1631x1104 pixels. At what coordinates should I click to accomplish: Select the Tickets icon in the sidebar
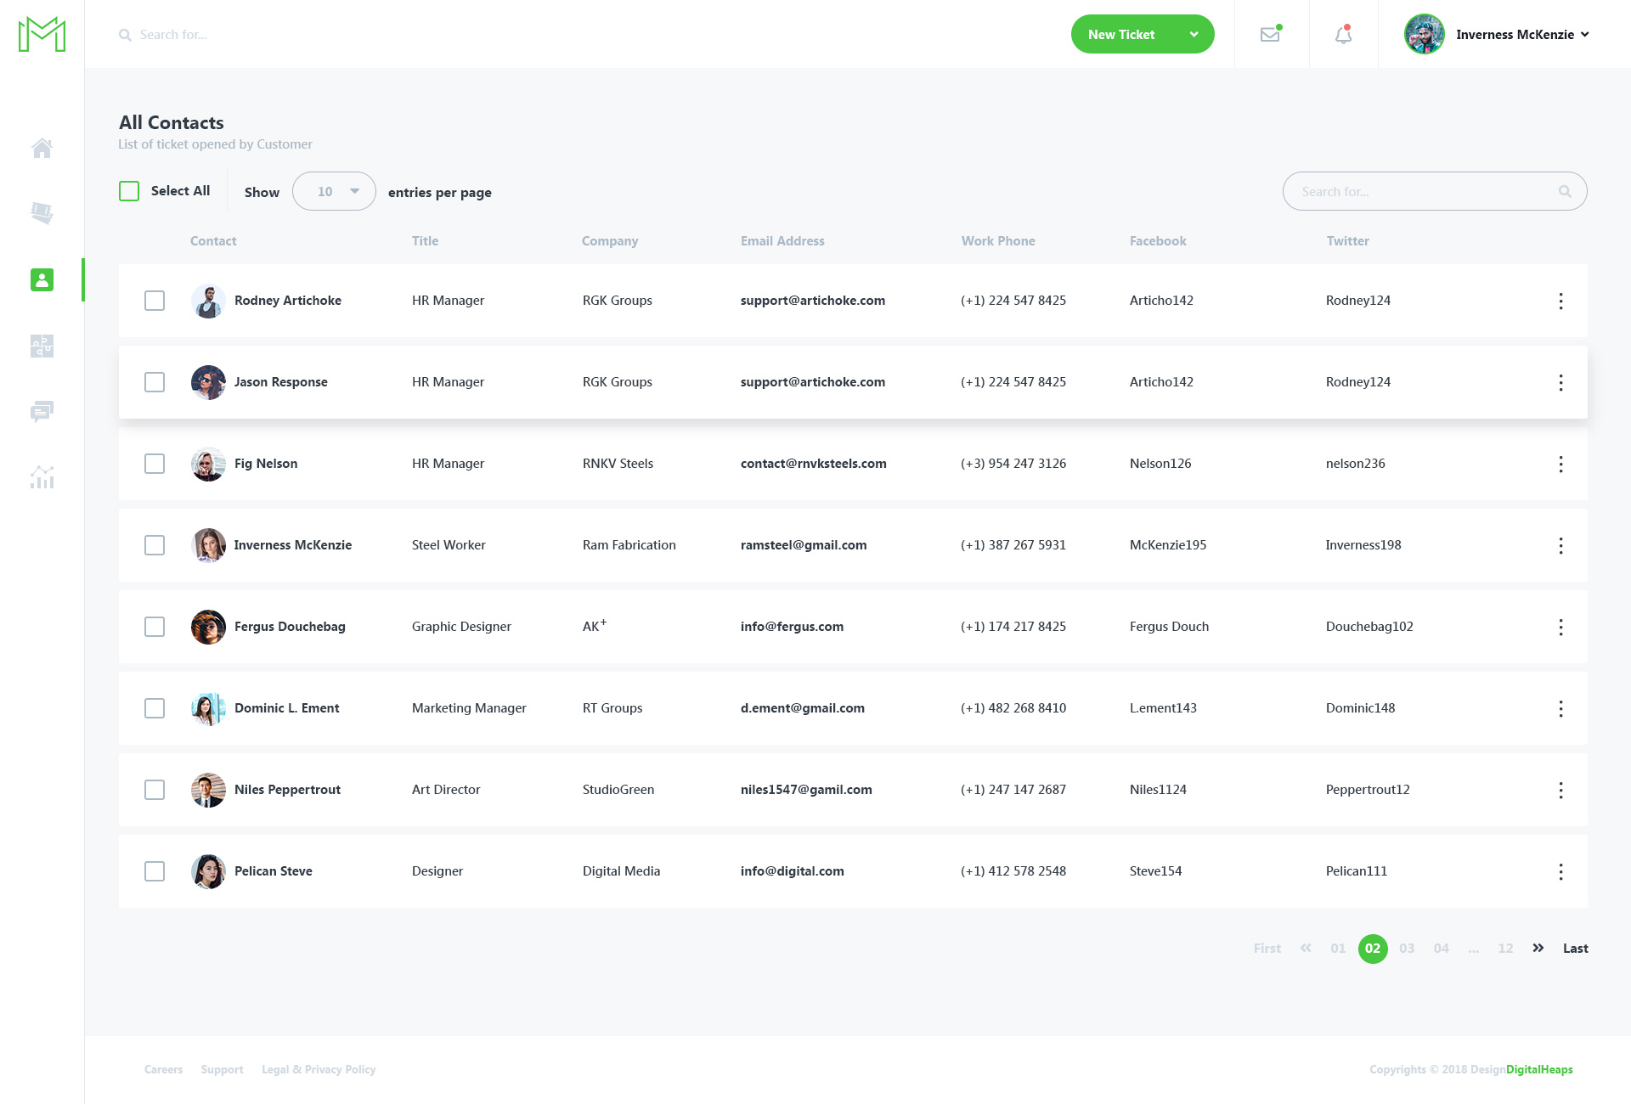pos(42,213)
